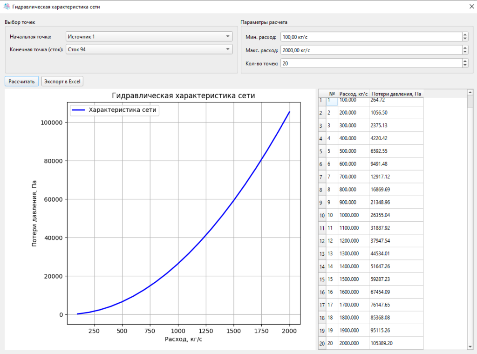Click the Мин. расход input field
477x354 pixels.
[x=371, y=37]
